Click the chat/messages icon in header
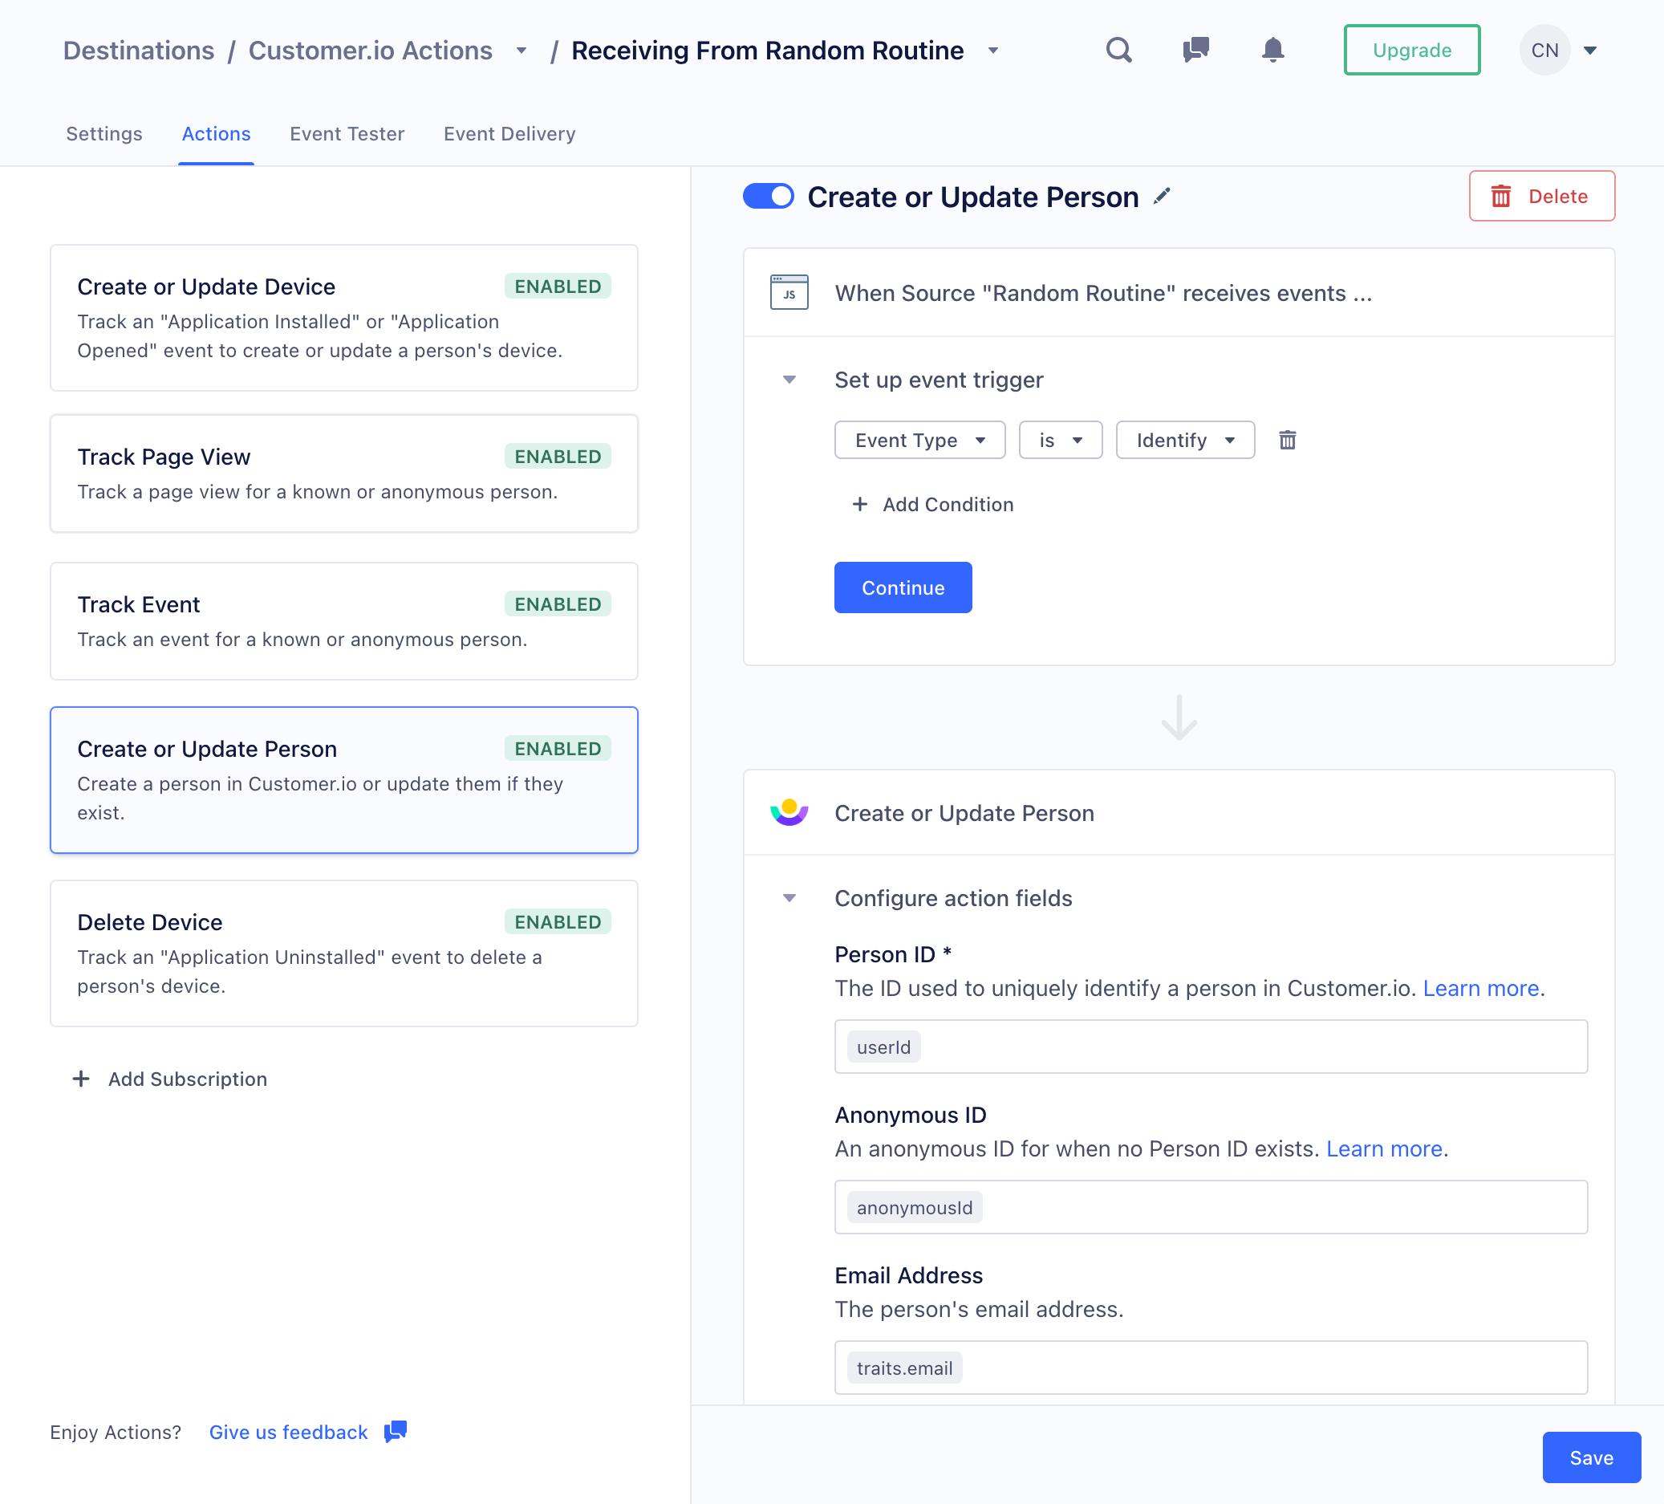Image resolution: width=1664 pixels, height=1504 pixels. coord(1195,49)
